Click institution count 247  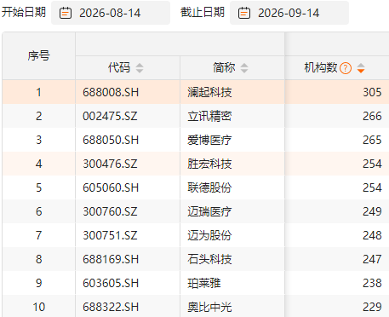(x=372, y=259)
